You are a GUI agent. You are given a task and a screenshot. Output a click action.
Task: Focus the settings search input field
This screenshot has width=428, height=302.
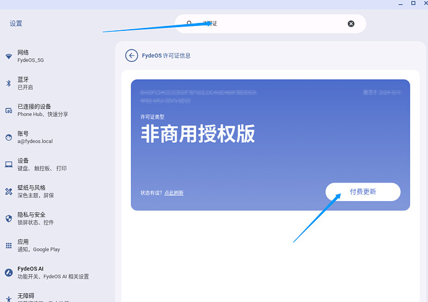tap(270, 24)
